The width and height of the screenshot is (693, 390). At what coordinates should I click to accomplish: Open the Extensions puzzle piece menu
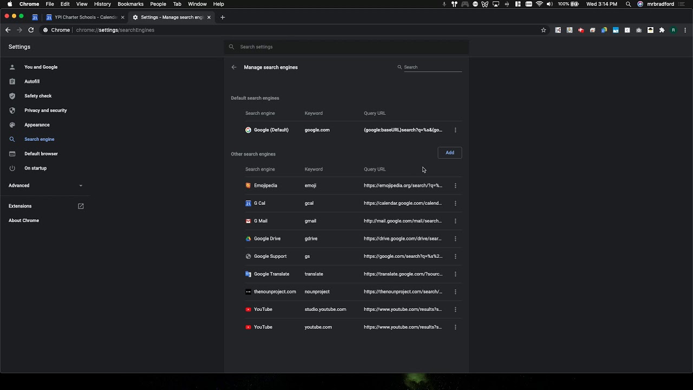pyautogui.click(x=662, y=30)
